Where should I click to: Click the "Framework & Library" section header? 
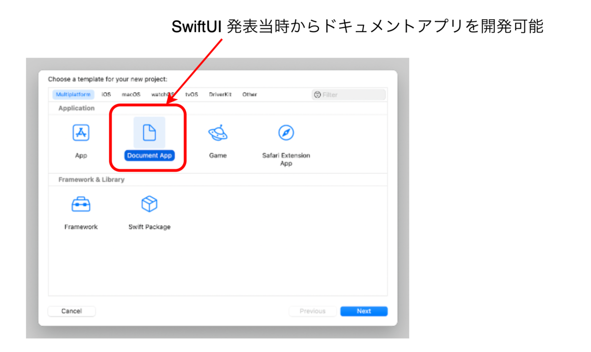pos(91,179)
